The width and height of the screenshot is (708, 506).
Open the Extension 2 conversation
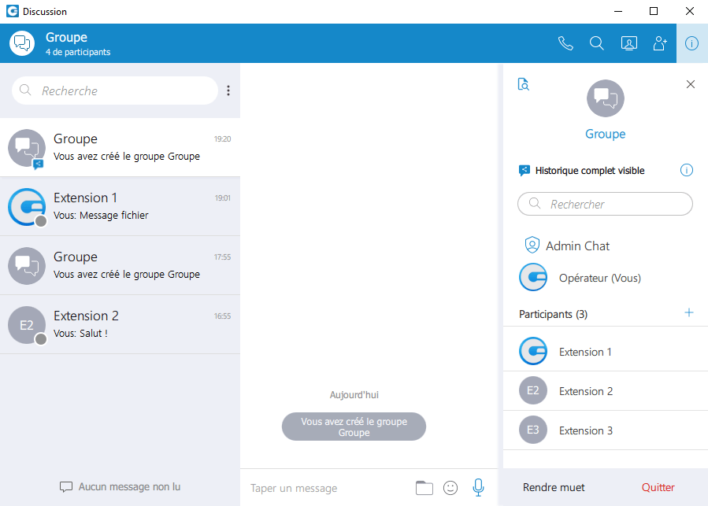tap(120, 325)
